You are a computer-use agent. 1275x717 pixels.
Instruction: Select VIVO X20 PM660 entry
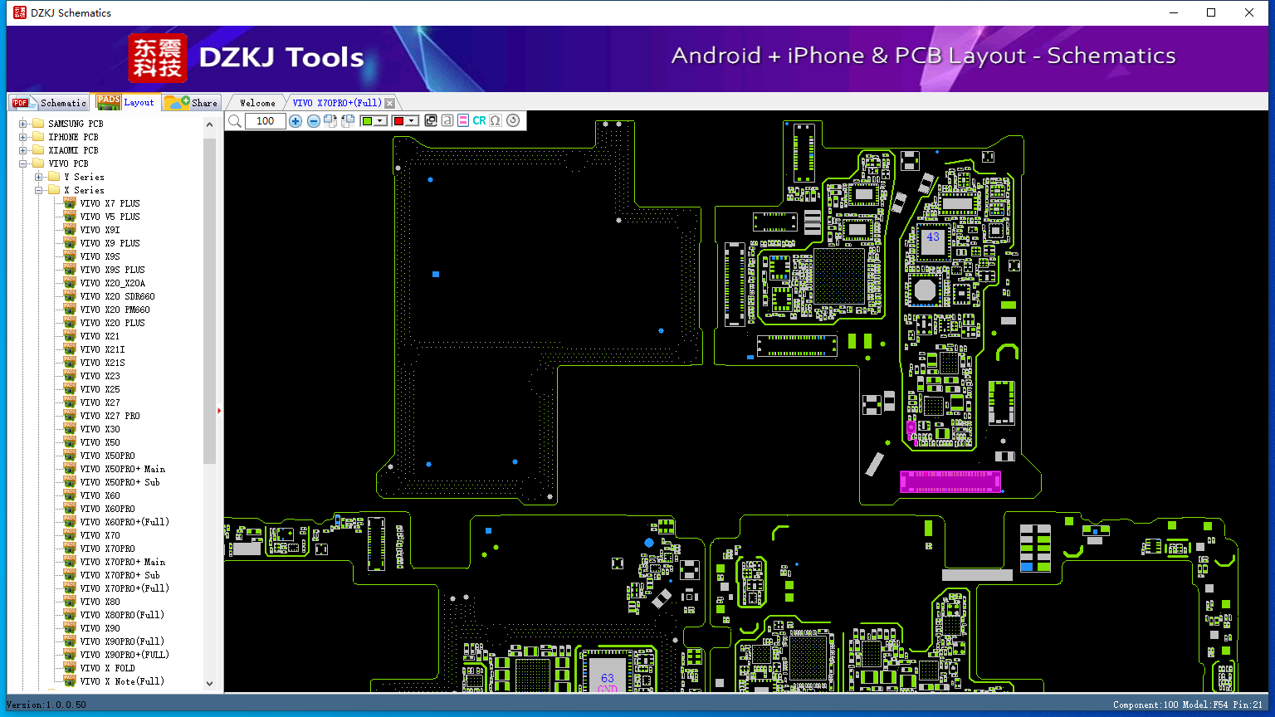(x=115, y=310)
